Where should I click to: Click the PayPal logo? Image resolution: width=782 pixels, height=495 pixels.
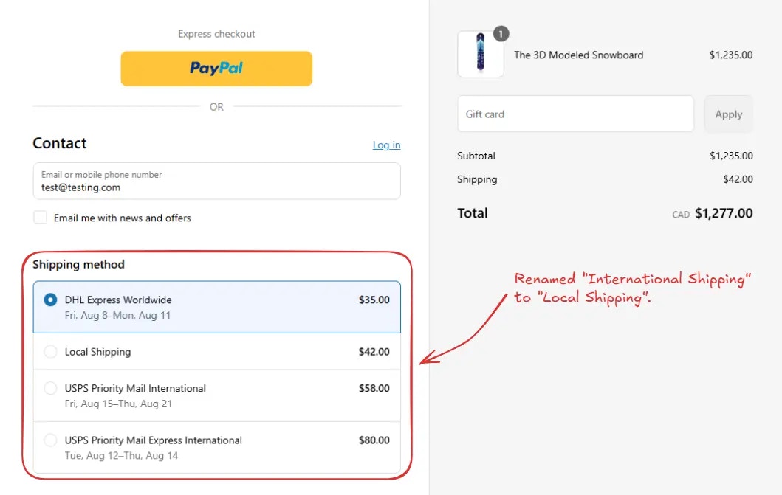pyautogui.click(x=216, y=68)
